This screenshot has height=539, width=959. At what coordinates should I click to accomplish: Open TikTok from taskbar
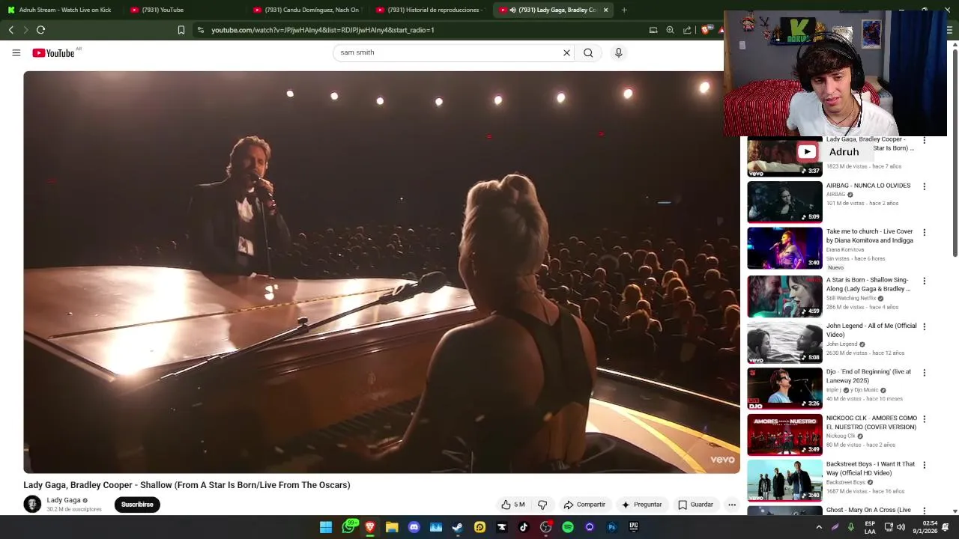[524, 527]
